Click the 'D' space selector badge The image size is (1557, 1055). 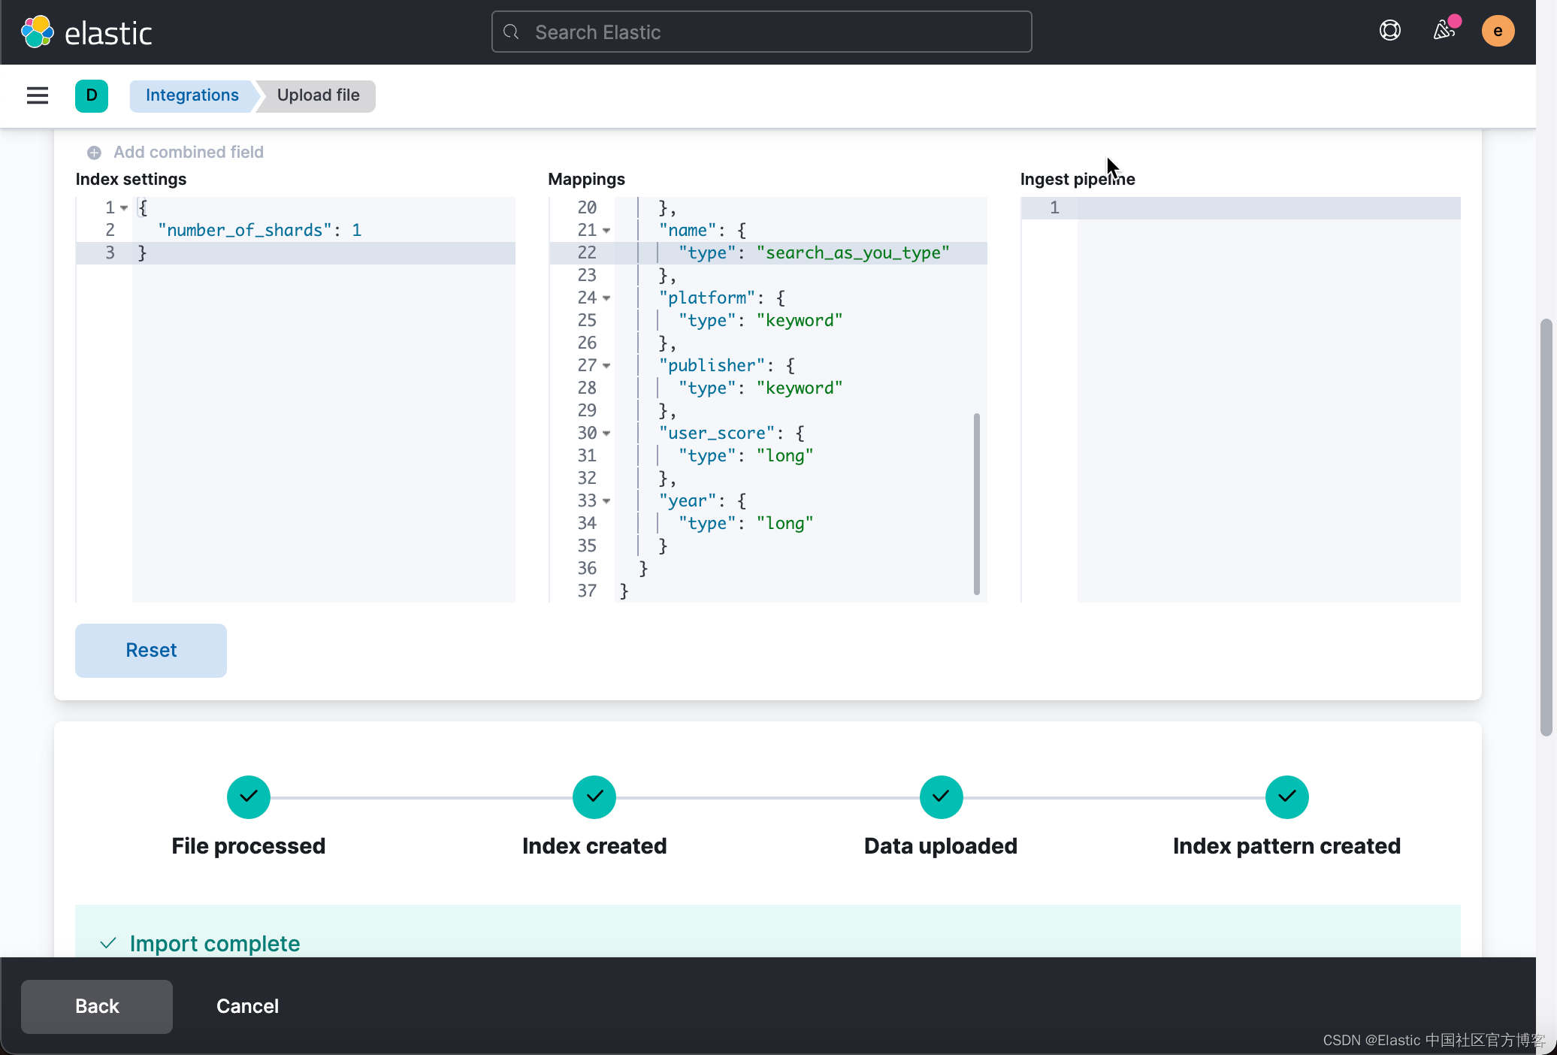click(x=92, y=95)
